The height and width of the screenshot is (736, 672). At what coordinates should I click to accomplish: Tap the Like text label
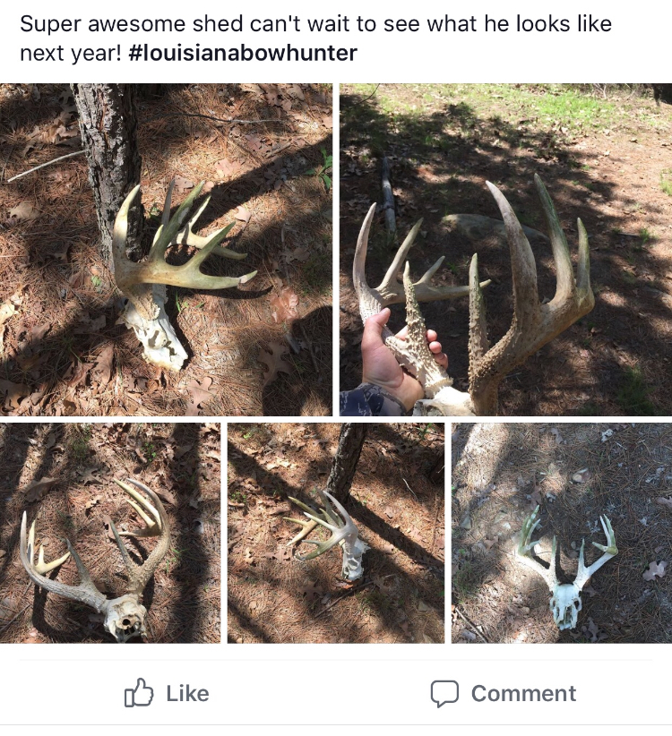point(187,693)
